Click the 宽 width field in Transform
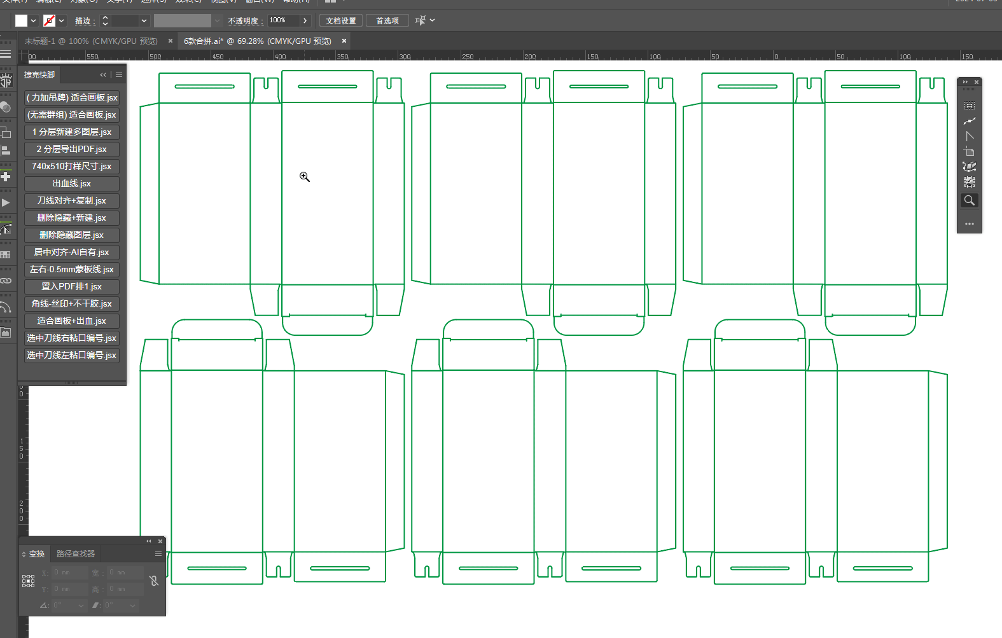 pos(125,572)
